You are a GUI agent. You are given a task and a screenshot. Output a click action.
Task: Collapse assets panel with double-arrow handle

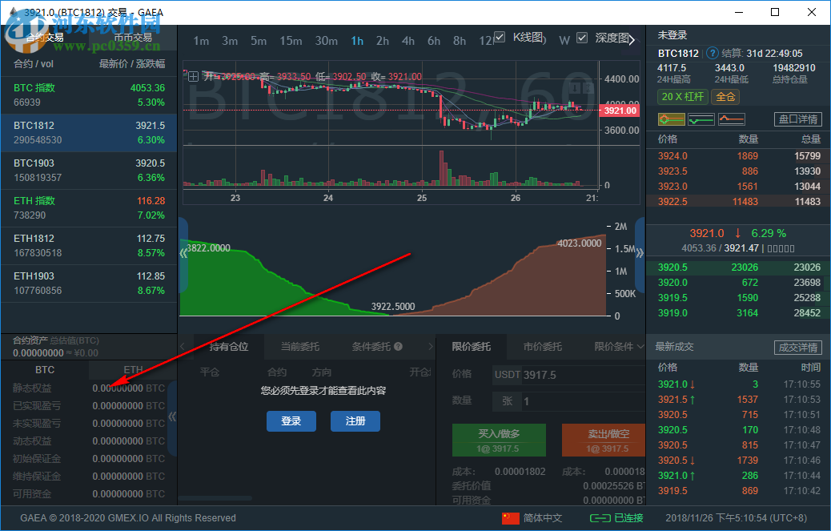click(x=171, y=416)
